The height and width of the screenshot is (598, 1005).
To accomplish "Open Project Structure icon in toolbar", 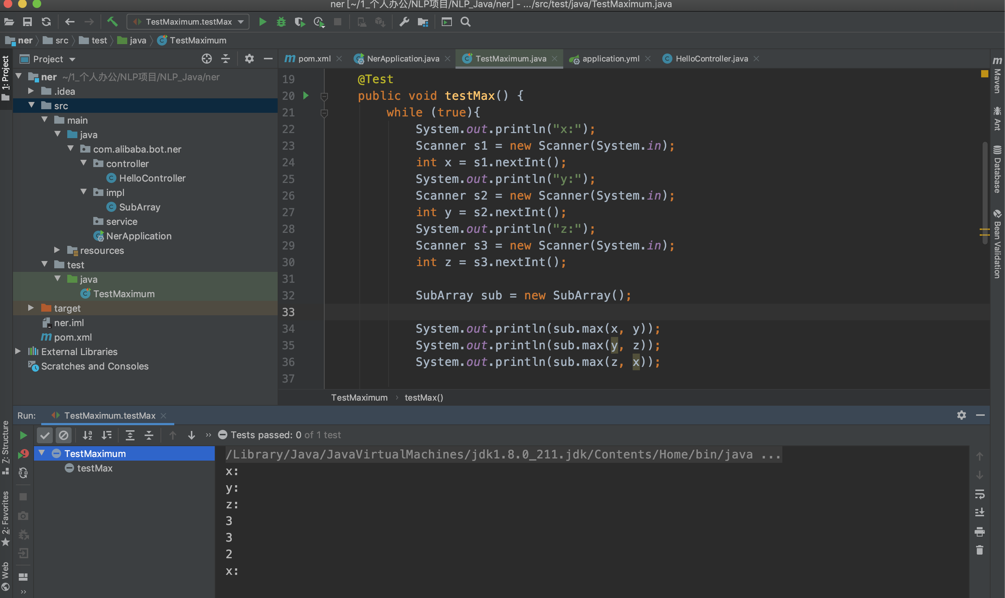I will 423,22.
